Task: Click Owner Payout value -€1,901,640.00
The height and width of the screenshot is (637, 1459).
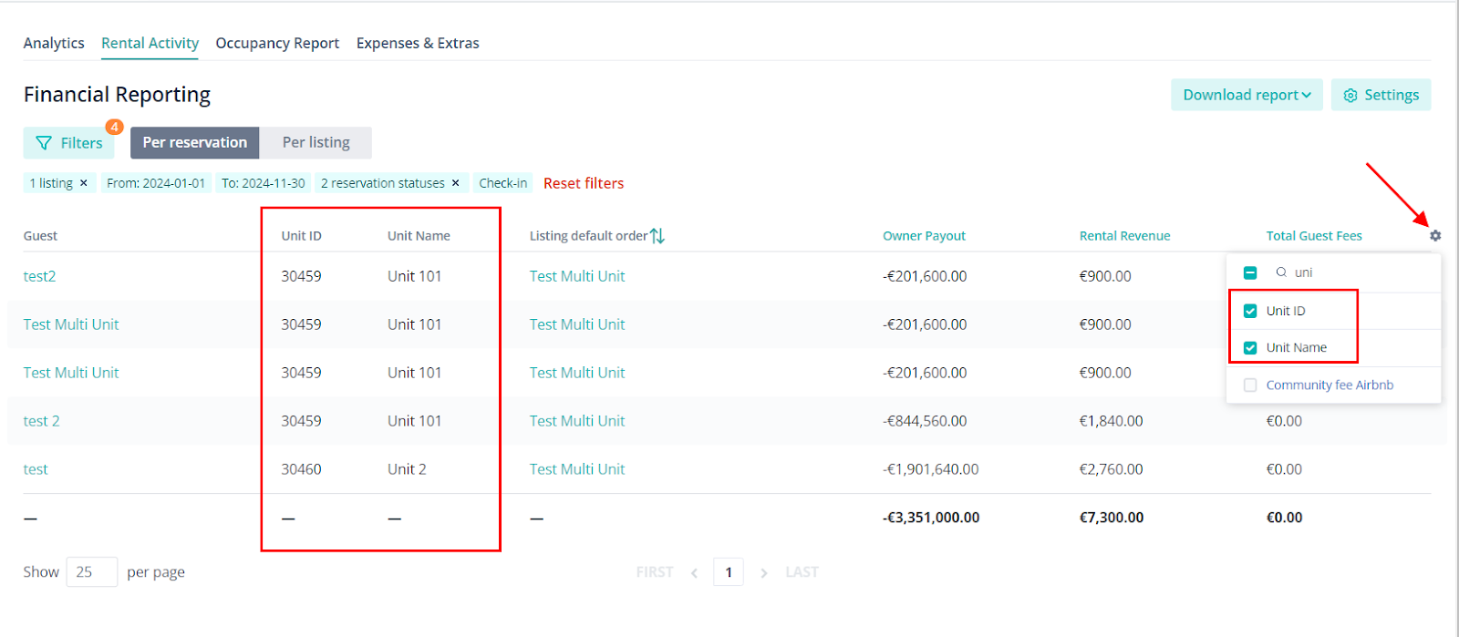Action: point(931,469)
